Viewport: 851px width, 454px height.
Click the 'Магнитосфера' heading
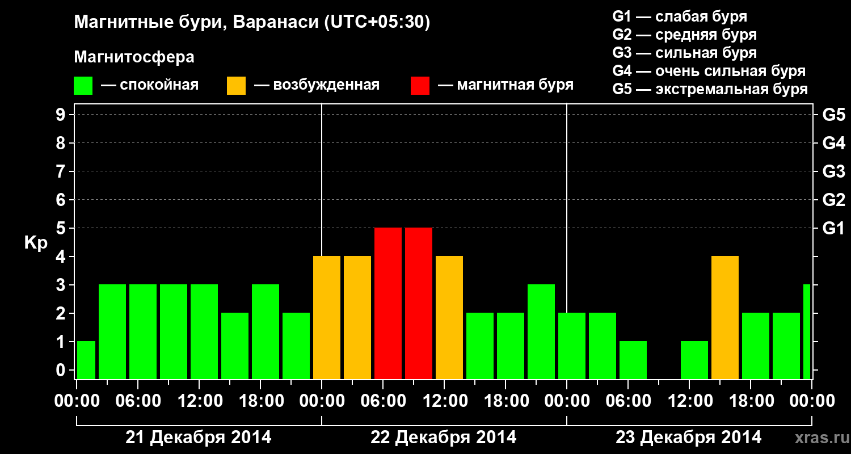tap(134, 57)
